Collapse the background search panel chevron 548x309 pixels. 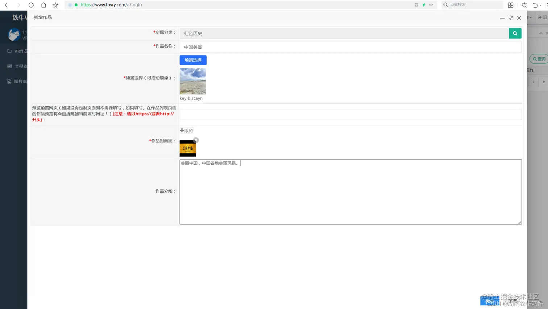541,33
